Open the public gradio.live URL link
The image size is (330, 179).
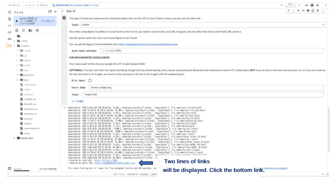point(115,163)
